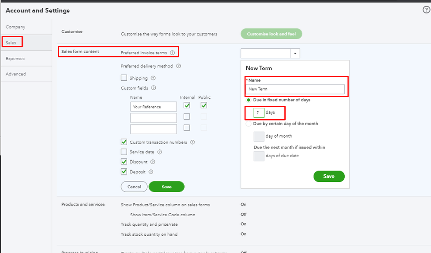Click help icon next to Custom fields
Viewport: 431px width, 253px height.
(x=154, y=88)
